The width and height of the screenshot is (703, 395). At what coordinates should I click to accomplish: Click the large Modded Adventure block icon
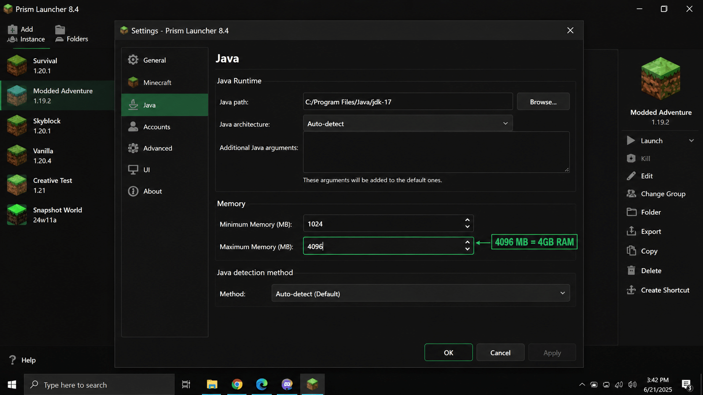tap(661, 78)
